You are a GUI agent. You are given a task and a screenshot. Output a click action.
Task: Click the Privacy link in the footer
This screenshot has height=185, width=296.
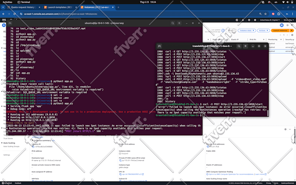pyautogui.click(x=269, y=183)
